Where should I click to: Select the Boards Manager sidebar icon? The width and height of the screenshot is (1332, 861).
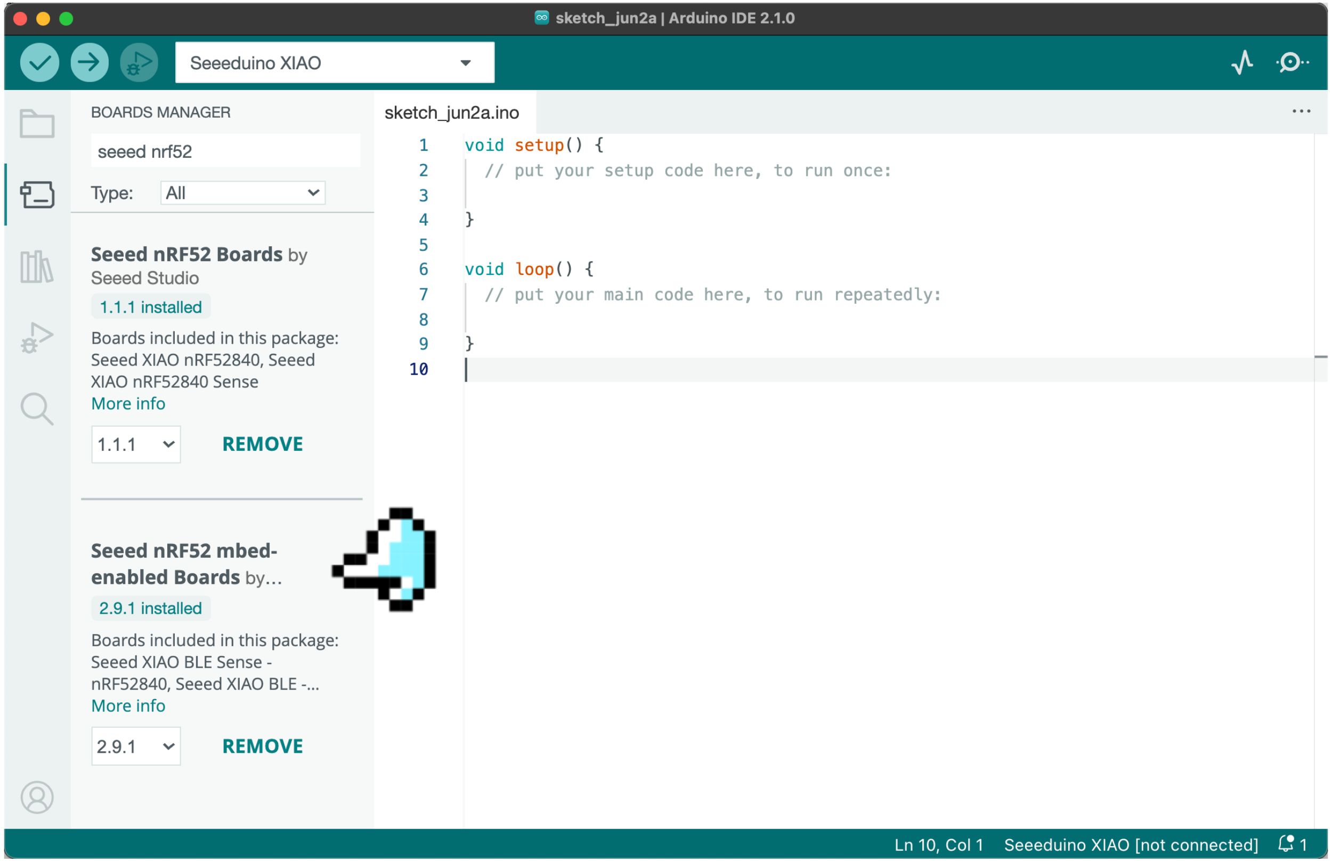[37, 194]
